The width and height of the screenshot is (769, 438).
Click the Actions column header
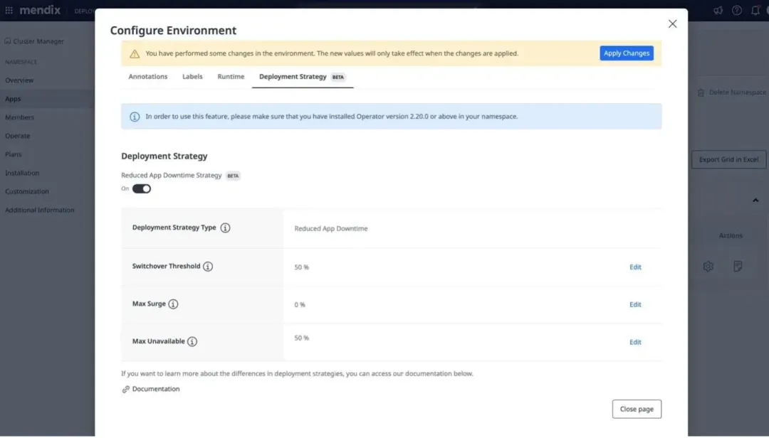731,235
